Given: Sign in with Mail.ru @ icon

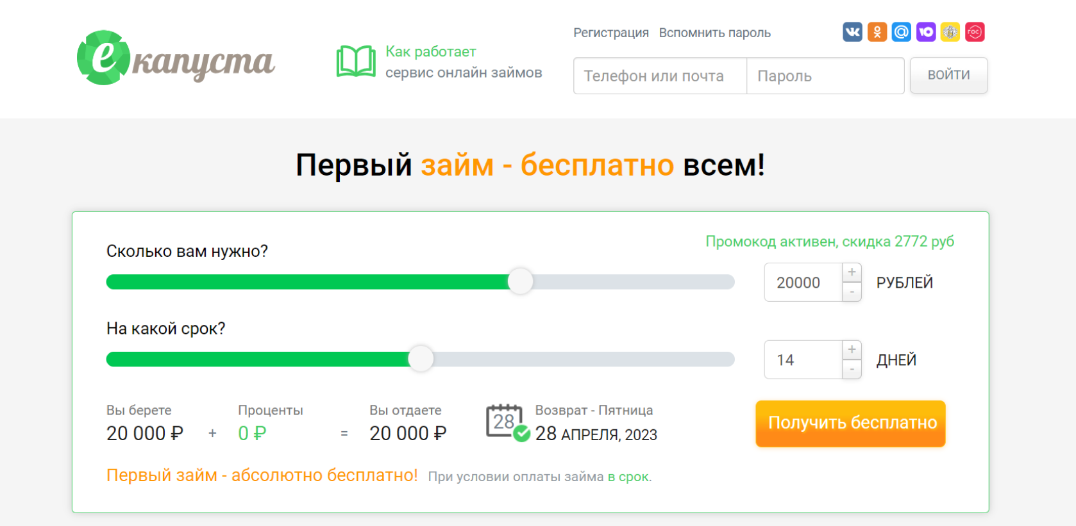Looking at the screenshot, I should (901, 31).
